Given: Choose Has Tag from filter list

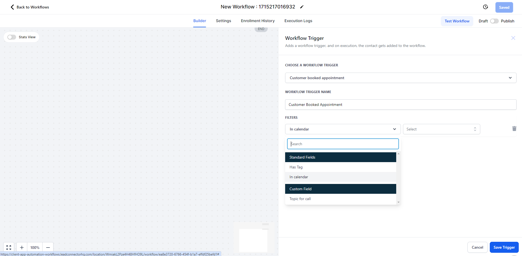Looking at the screenshot, I should (296, 167).
